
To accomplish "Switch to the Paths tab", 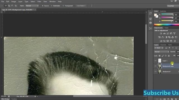I will pos(170,45).
